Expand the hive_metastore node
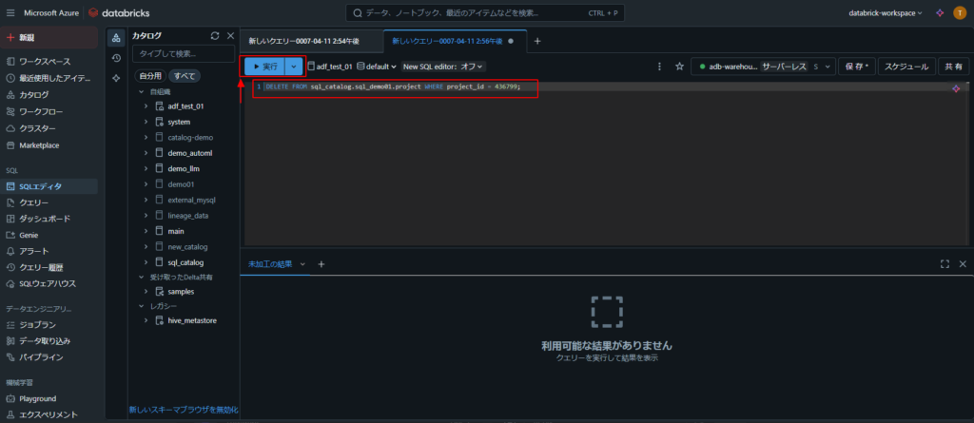974x423 pixels. [146, 320]
